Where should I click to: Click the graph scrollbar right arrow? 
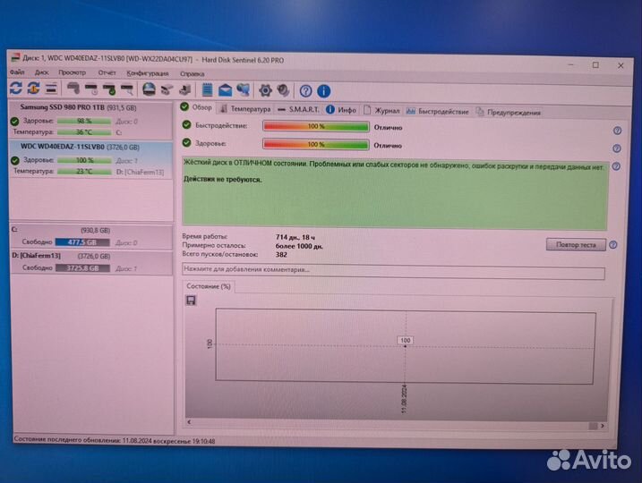[x=603, y=426]
